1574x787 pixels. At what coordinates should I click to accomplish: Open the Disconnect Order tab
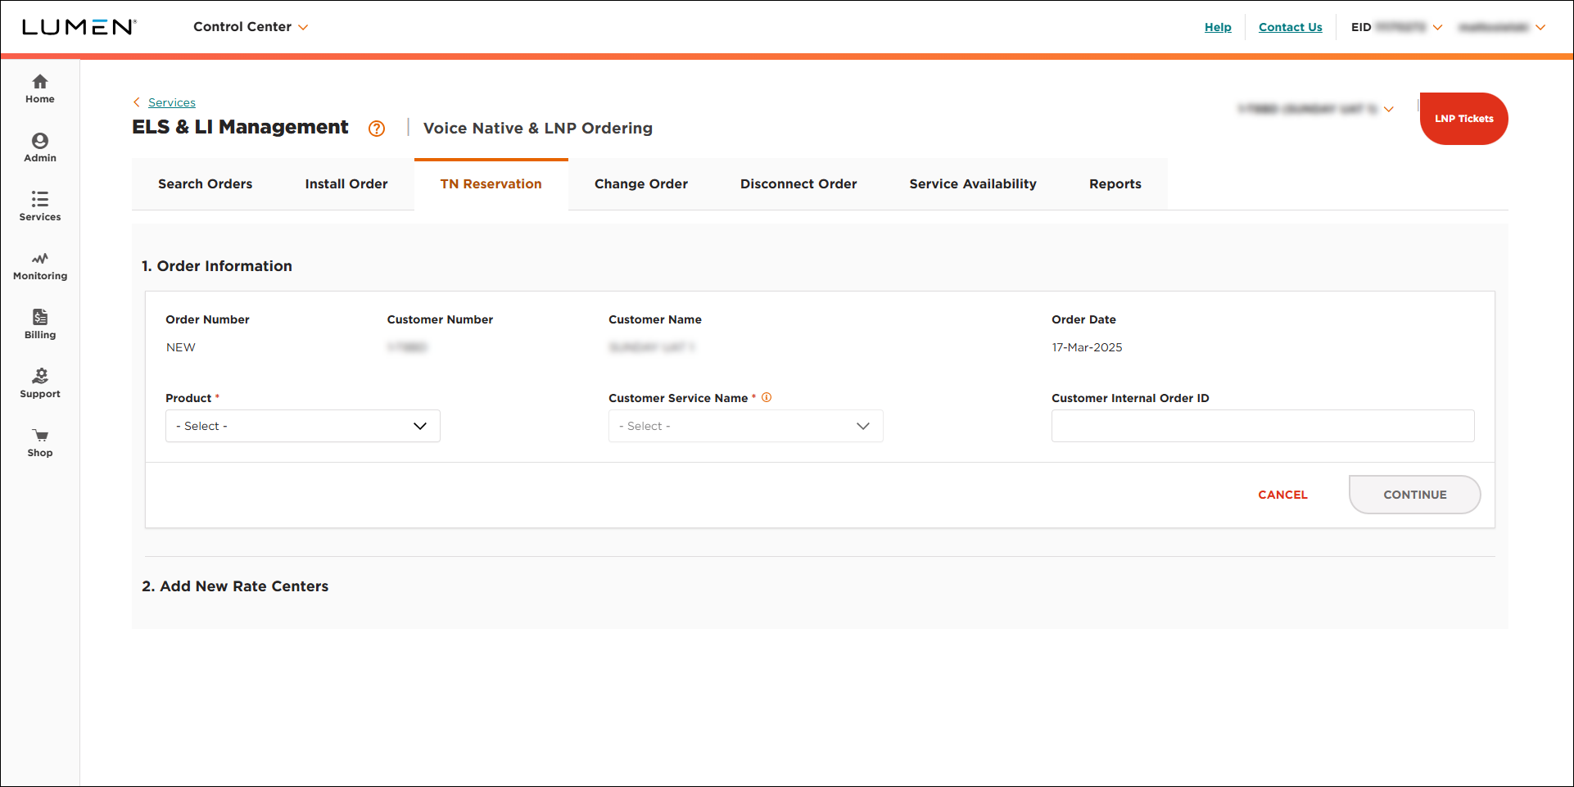pyautogui.click(x=798, y=184)
